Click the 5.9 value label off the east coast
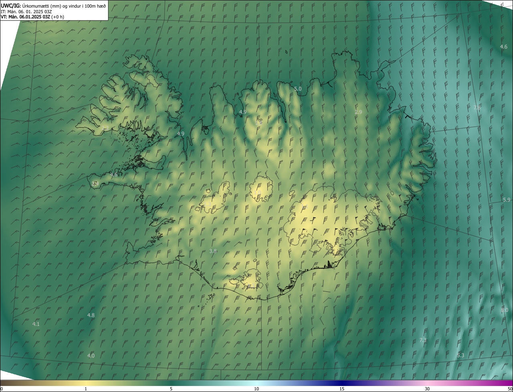 507,200
